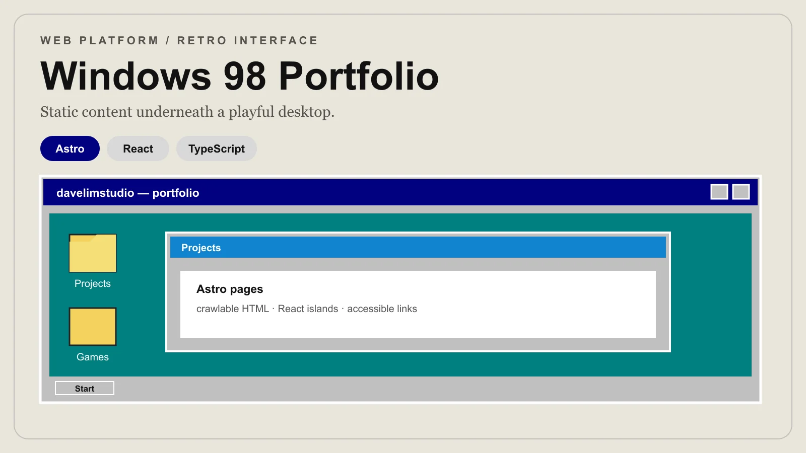Image resolution: width=806 pixels, height=453 pixels.
Task: Click the last square button in portfolio title bar
Action: 741,192
